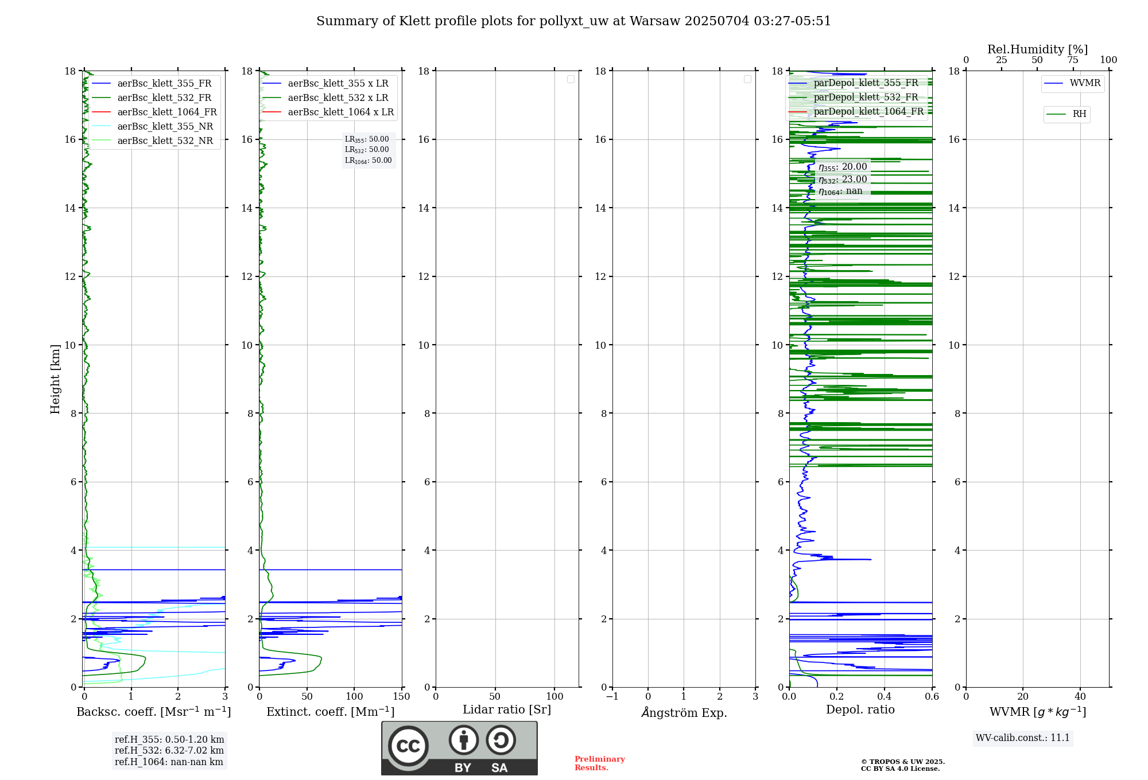The height and width of the screenshot is (780, 1148).
Task: Click the 0.4 tick on Depol. ratio axis
Action: click(885, 697)
